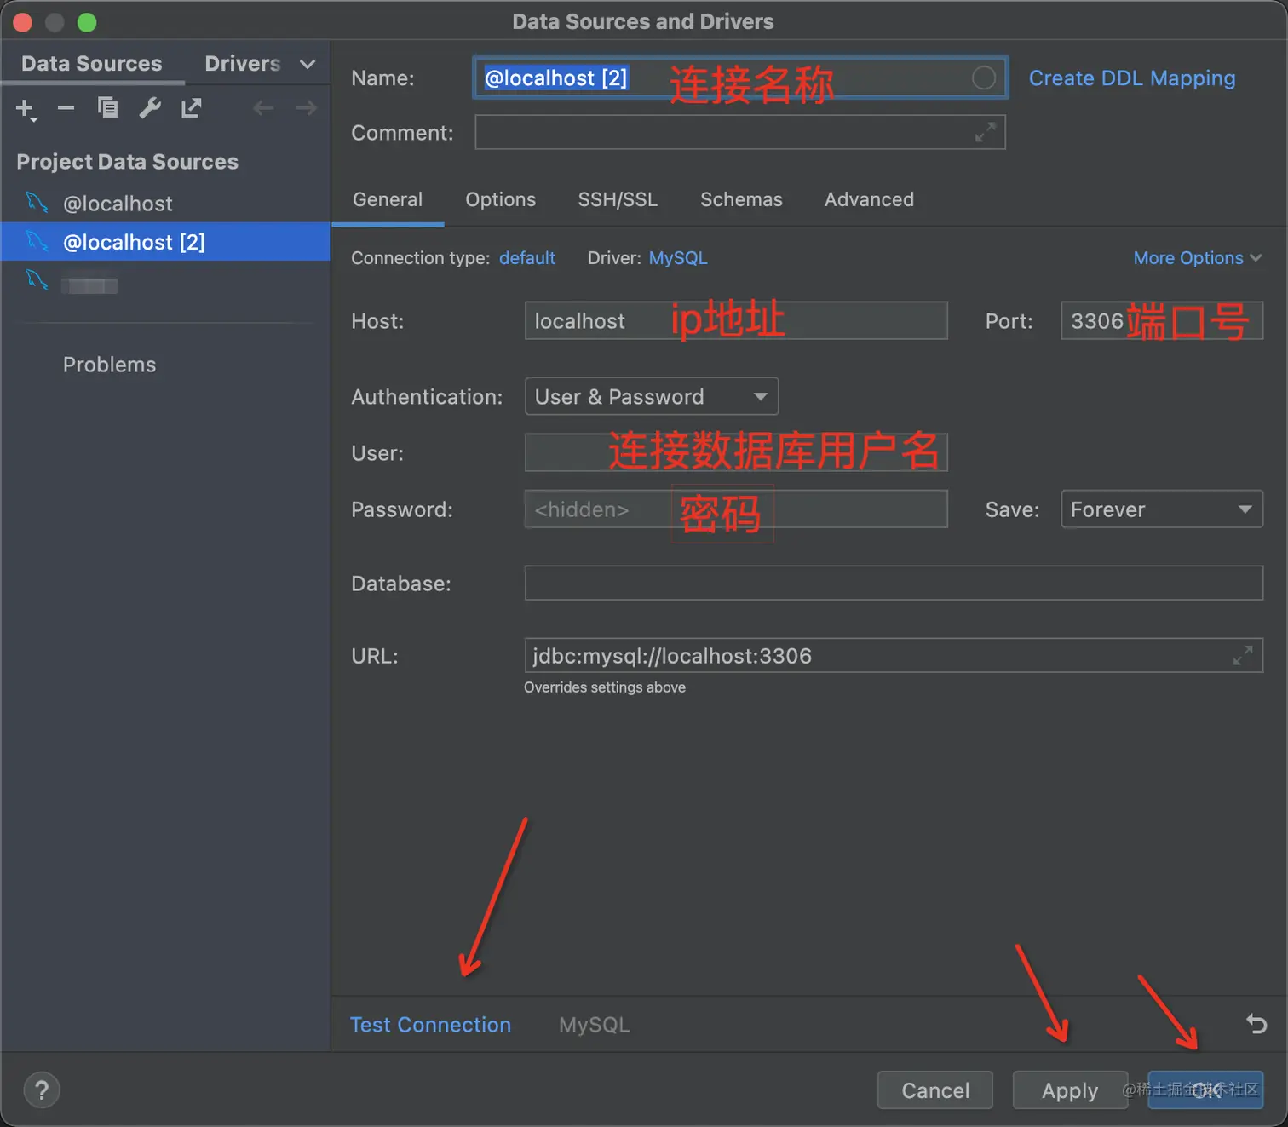Click MySQL icon beside @localhost
Viewport: 1288px width, 1127px height.
(37, 203)
